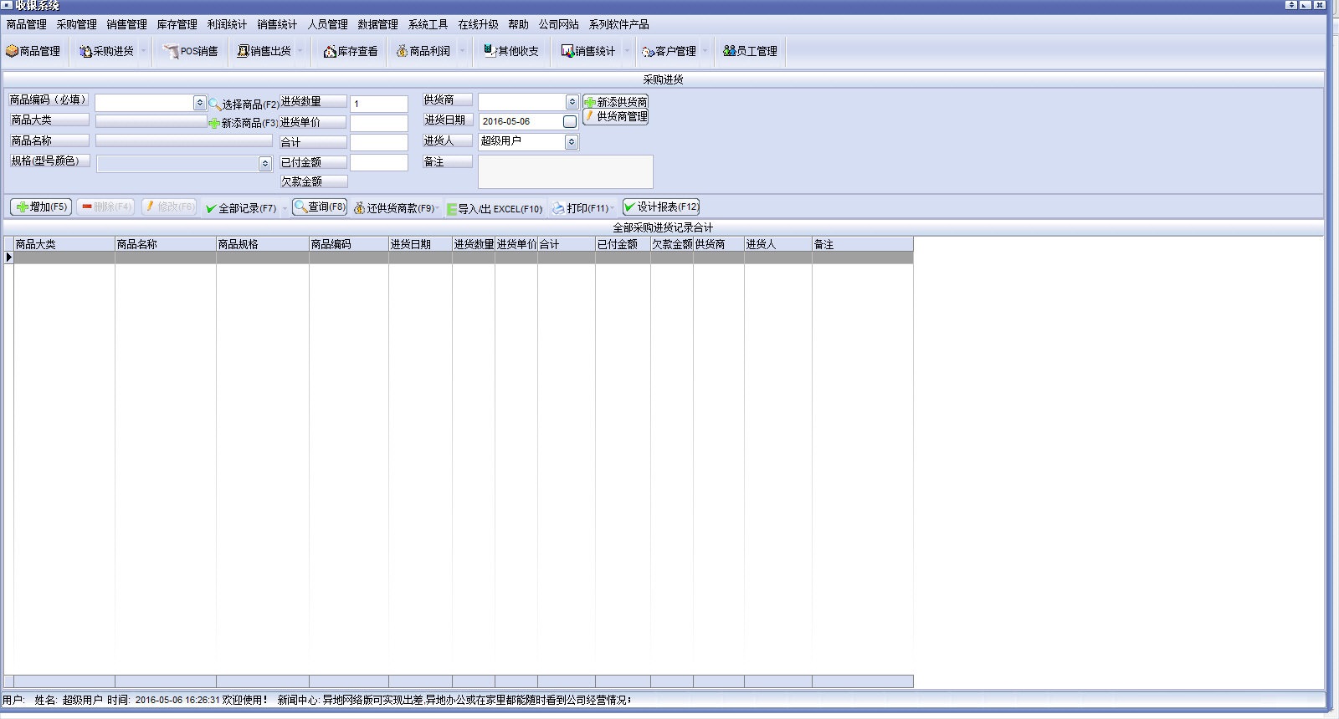Click 欠款金额 column header

click(672, 244)
